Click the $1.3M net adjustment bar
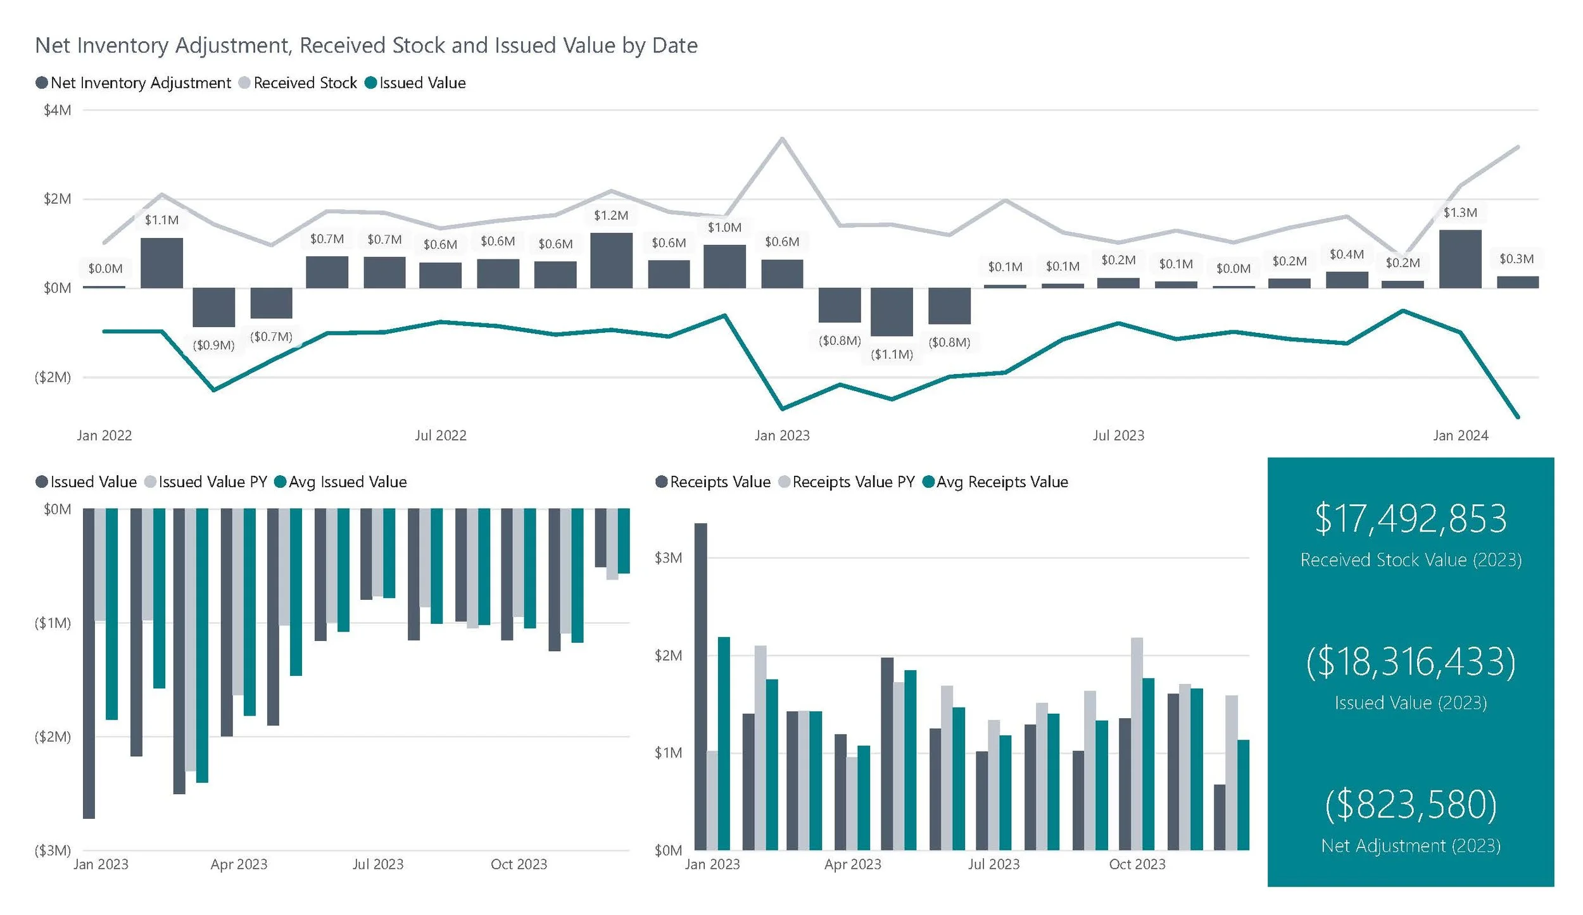This screenshot has width=1583, height=915. pos(1460,259)
